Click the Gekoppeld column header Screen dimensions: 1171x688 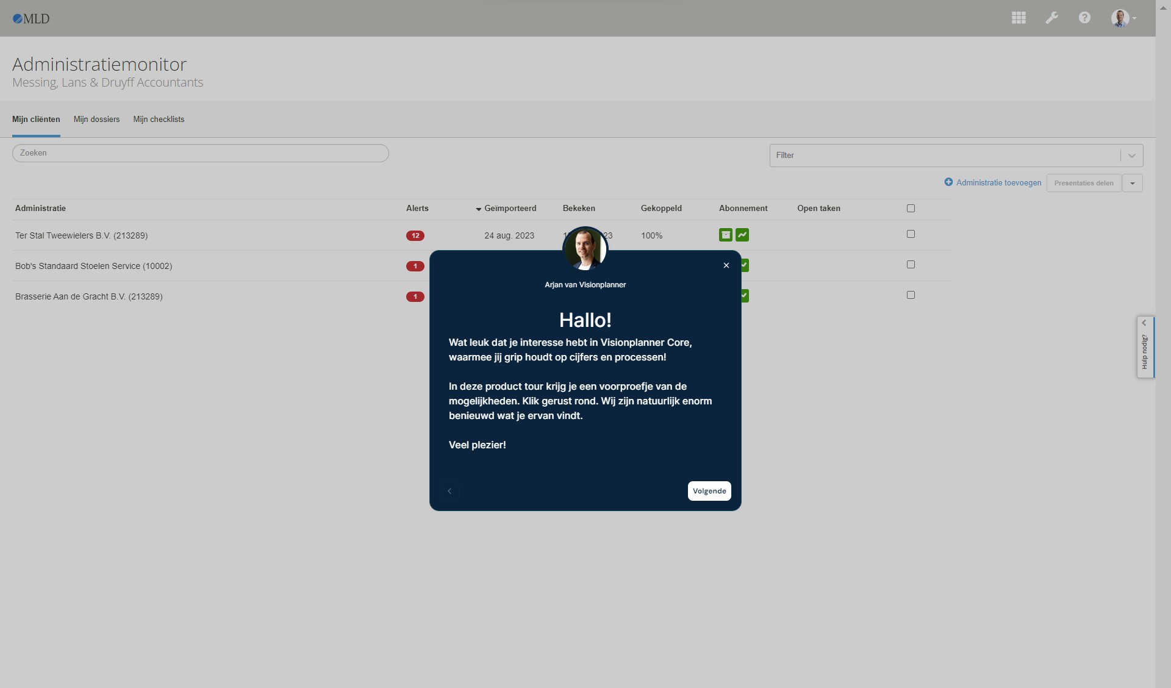[x=661, y=209]
